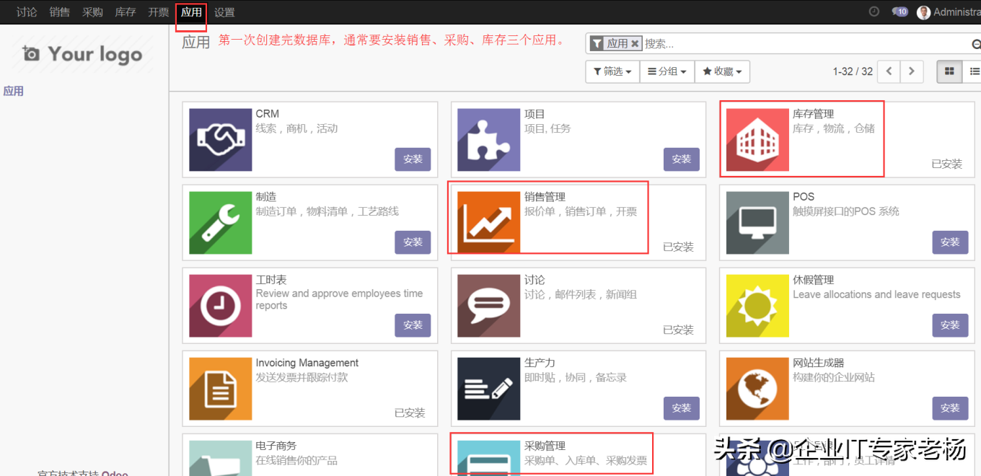
Task: Click the 销售管理 card title
Action: coord(545,197)
